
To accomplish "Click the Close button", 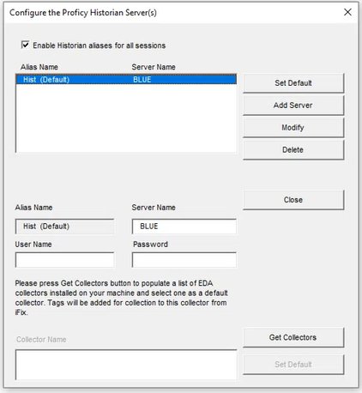I will [293, 200].
